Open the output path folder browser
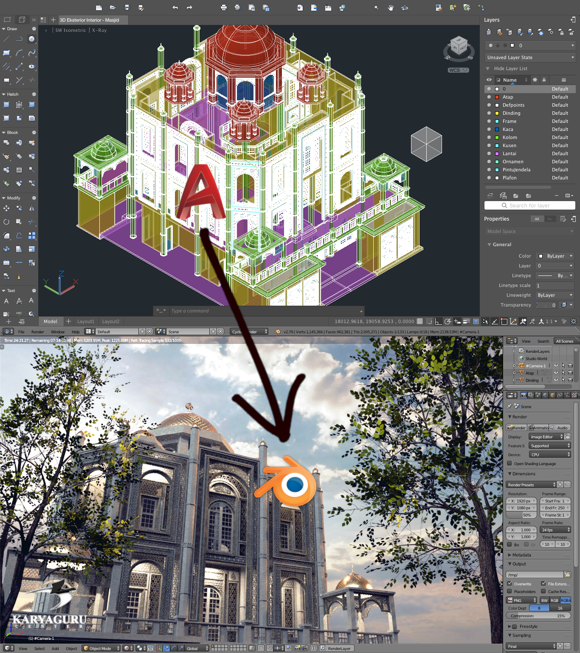 [567, 575]
